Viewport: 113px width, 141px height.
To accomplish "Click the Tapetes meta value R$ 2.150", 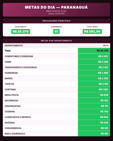I will (103, 84).
